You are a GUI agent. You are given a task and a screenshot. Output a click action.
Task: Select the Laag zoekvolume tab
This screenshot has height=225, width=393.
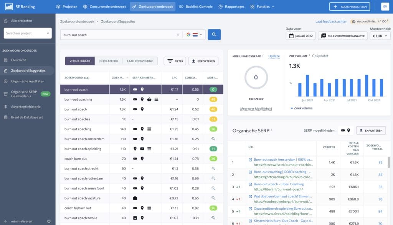(x=140, y=61)
